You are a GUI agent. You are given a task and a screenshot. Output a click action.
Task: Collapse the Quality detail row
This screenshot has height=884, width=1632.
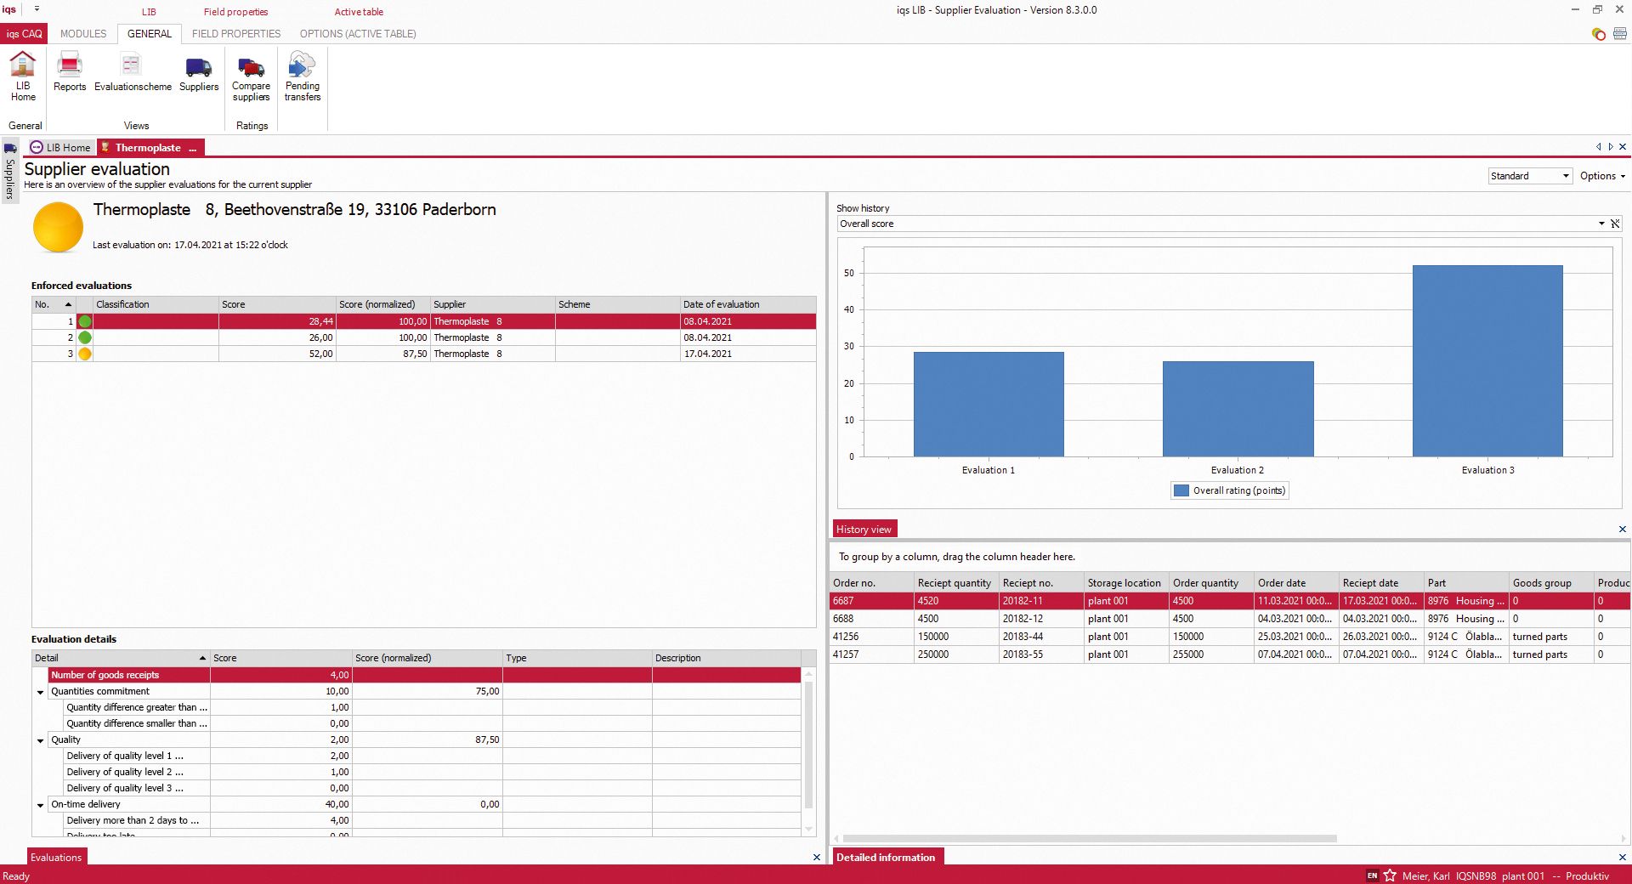click(x=40, y=740)
